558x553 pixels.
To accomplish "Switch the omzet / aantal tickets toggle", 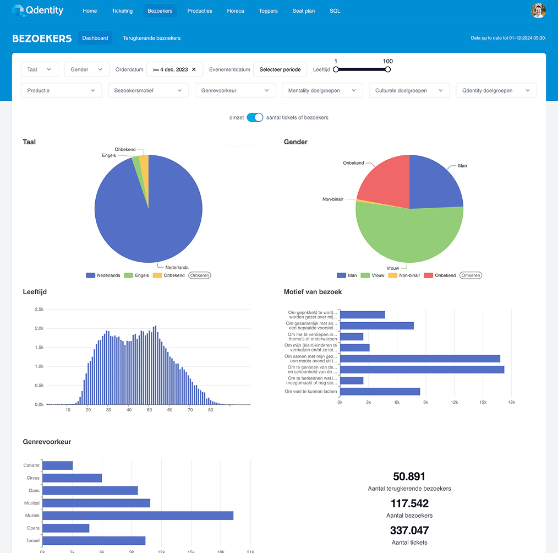I will point(255,117).
